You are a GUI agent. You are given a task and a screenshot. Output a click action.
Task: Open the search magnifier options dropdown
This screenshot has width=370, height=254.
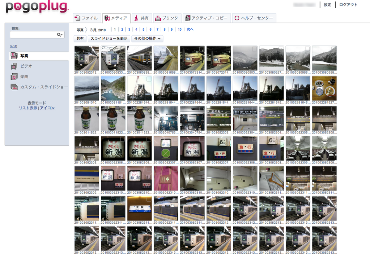[60, 35]
